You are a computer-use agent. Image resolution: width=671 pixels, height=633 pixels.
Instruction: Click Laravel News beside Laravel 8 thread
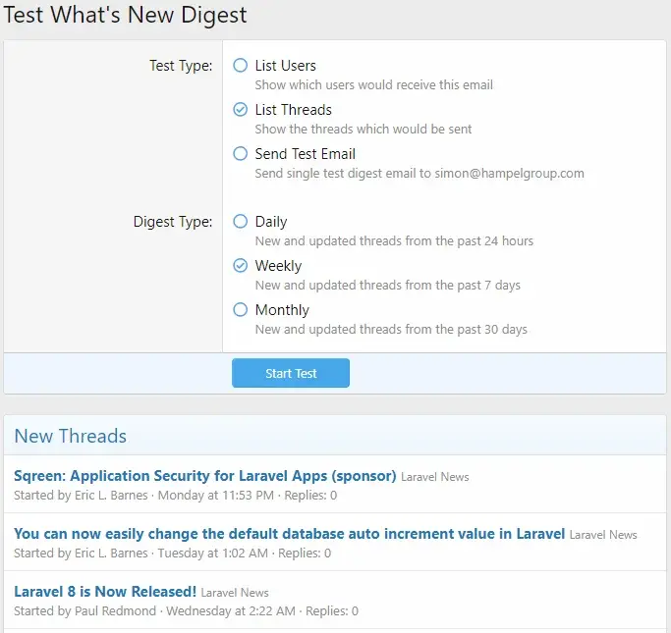click(x=235, y=593)
